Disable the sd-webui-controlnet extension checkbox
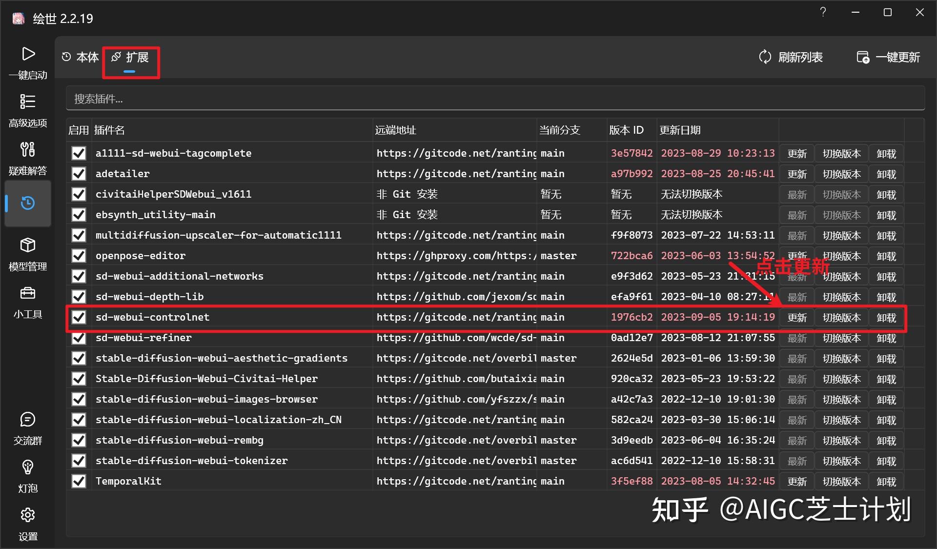 tap(79, 317)
